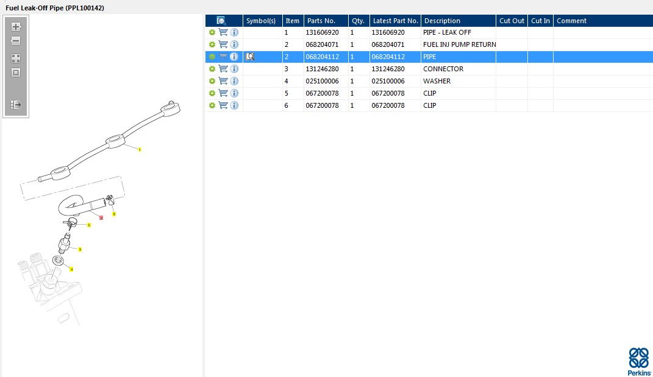Zoom out of the parts diagram
The image size is (653, 377).
16,41
